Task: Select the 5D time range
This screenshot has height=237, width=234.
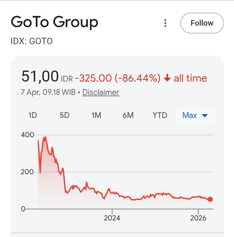Action: (64, 115)
